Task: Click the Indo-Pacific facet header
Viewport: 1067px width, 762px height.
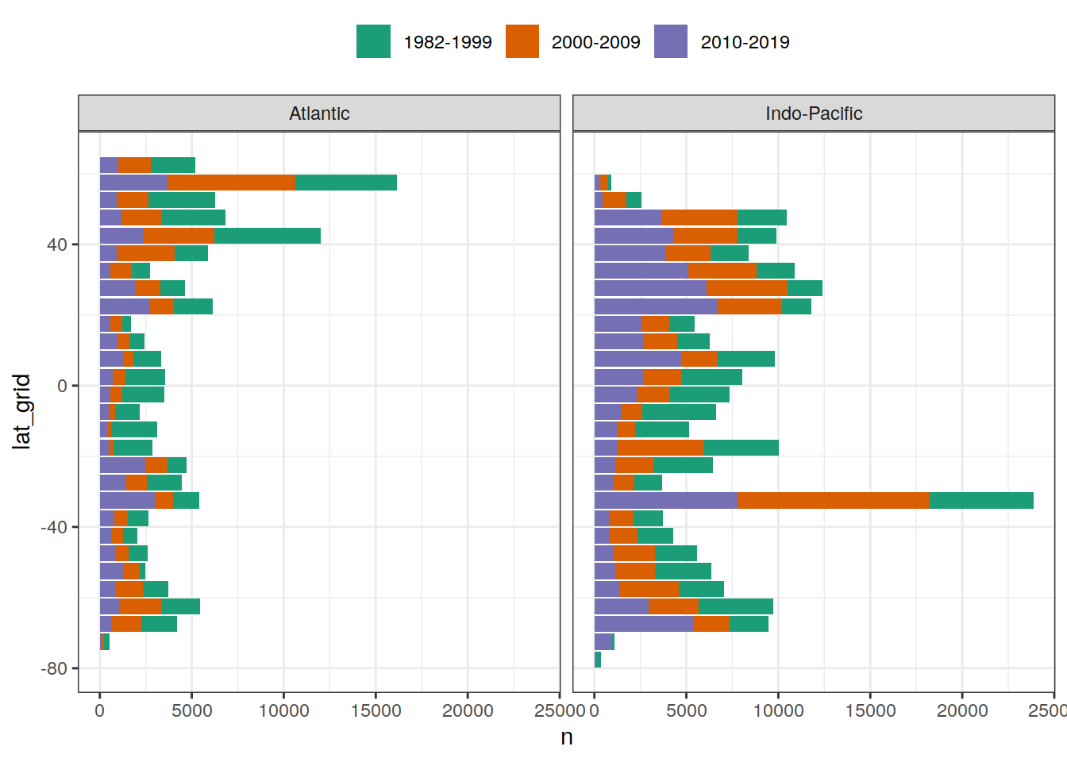Action: pyautogui.click(x=813, y=114)
